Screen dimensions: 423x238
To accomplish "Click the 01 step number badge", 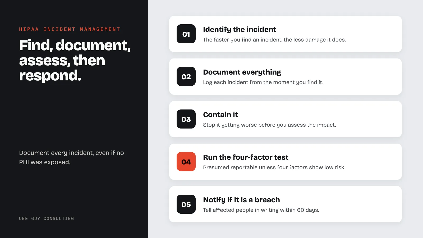I will tap(186, 34).
